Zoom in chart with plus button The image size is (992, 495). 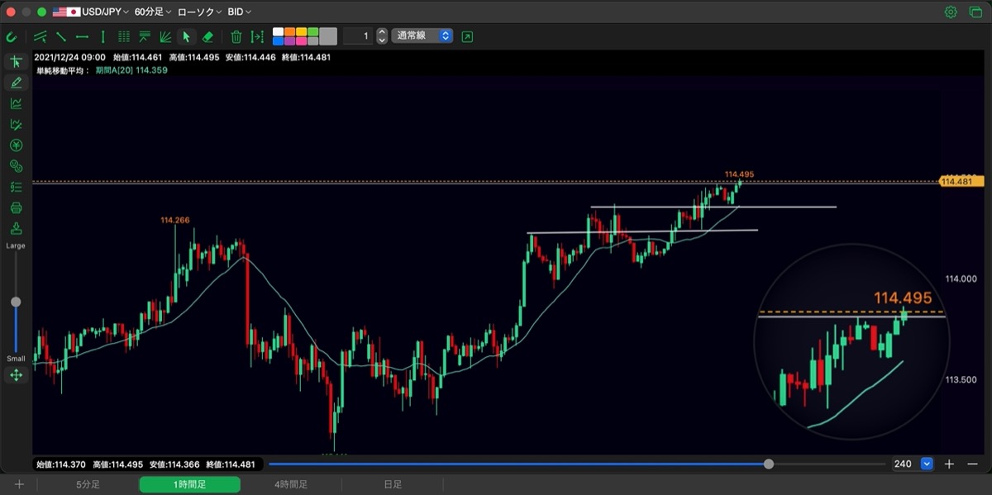click(950, 464)
